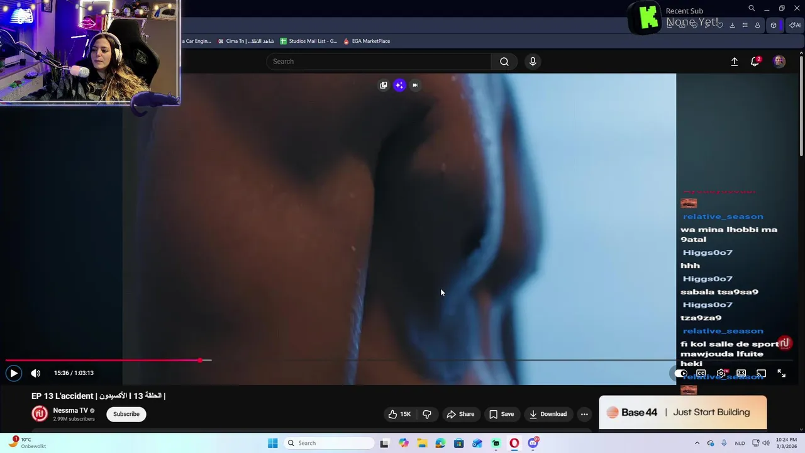Open the browser tab search magnifier
This screenshot has height=453, width=805.
point(751,8)
